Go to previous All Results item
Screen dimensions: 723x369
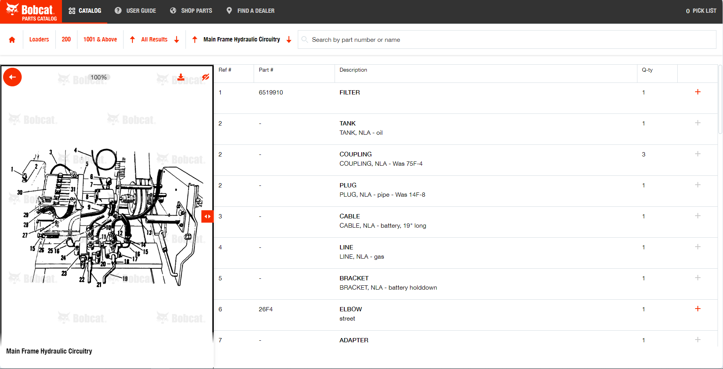click(x=132, y=39)
